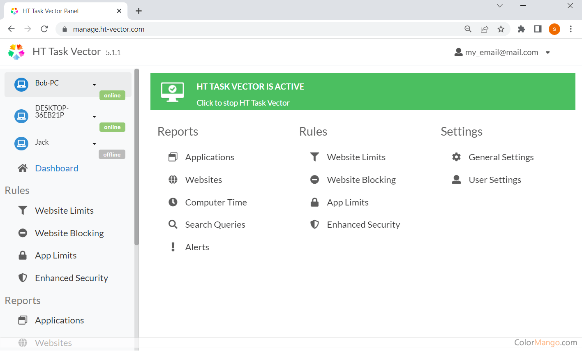Click the browser address bar URL
The image size is (582, 353).
tap(109, 29)
